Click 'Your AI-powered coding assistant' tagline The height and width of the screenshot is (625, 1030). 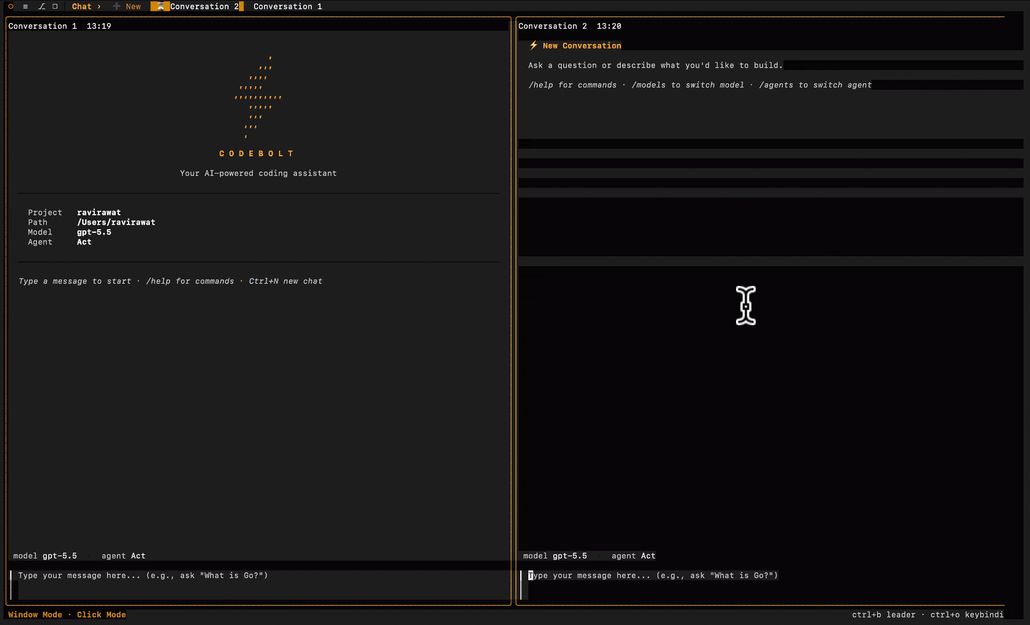coord(258,173)
